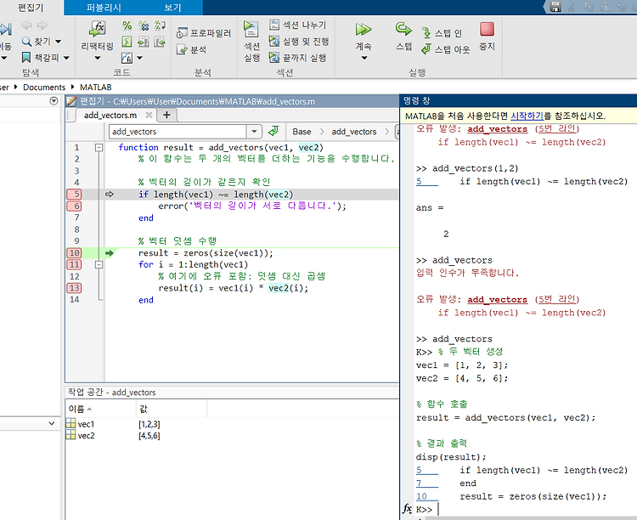Click the vec2 variable icon in workspace
Screen dimensions: 637x520
tap(70, 435)
